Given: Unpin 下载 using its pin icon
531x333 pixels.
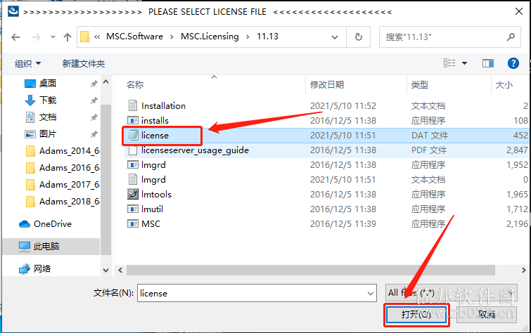Looking at the screenshot, I should click(x=94, y=100).
